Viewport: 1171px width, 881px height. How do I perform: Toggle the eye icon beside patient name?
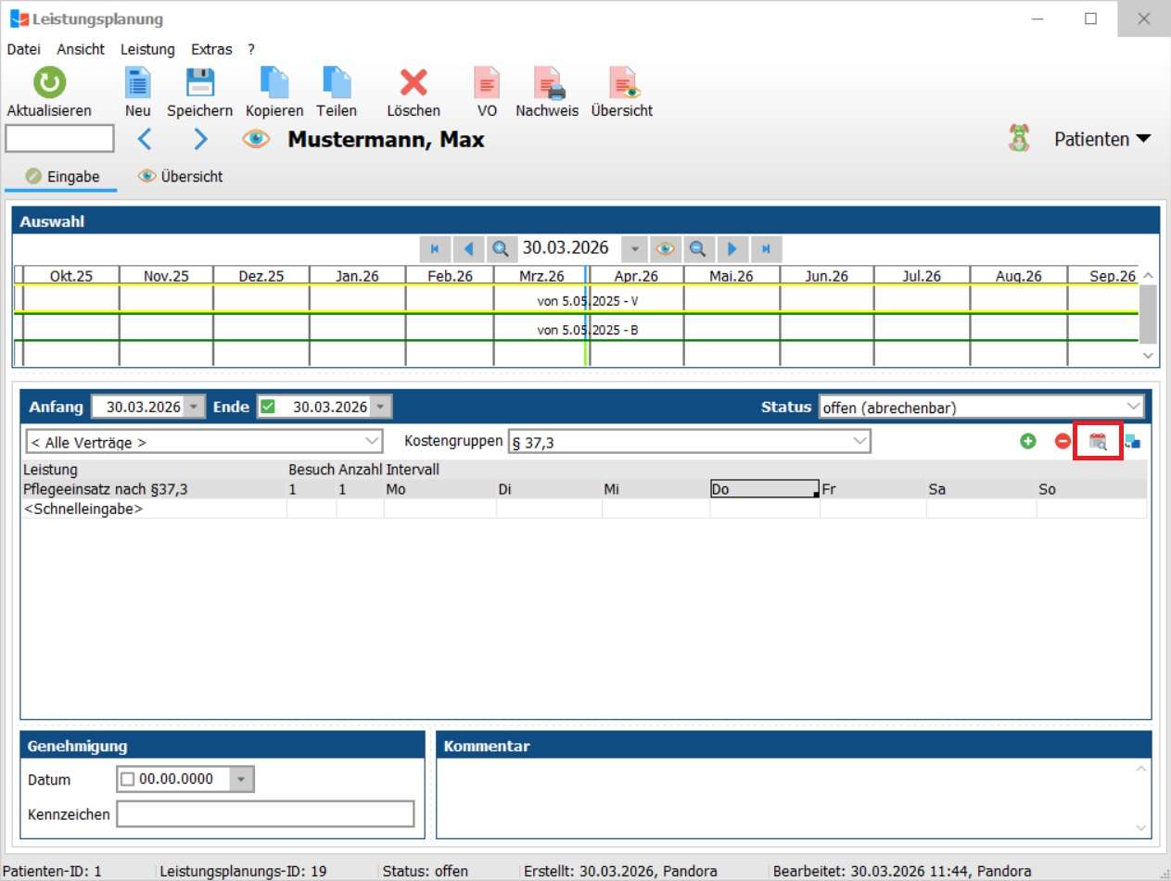pyautogui.click(x=256, y=140)
